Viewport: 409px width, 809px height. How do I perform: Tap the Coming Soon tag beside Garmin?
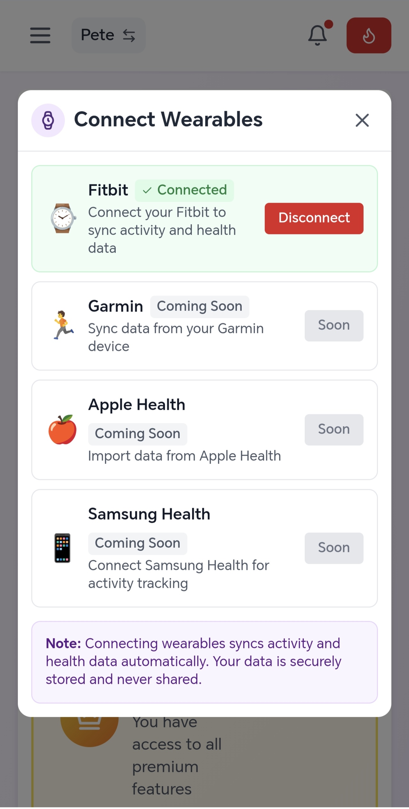pyautogui.click(x=200, y=306)
